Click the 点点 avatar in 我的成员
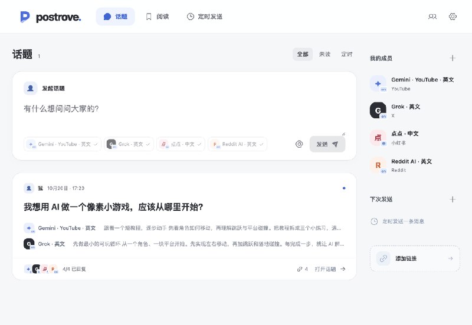Screen dimensions: 472x325 pos(378,138)
